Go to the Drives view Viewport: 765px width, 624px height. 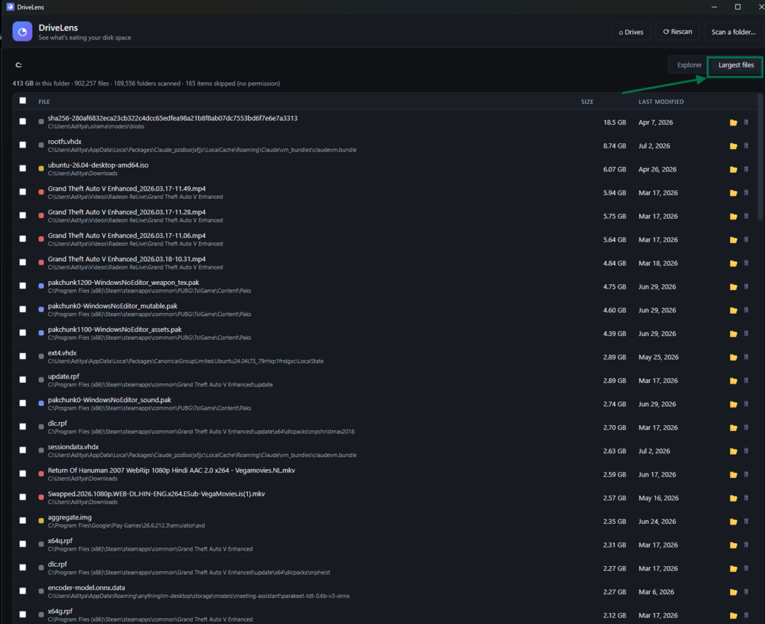pyautogui.click(x=631, y=32)
